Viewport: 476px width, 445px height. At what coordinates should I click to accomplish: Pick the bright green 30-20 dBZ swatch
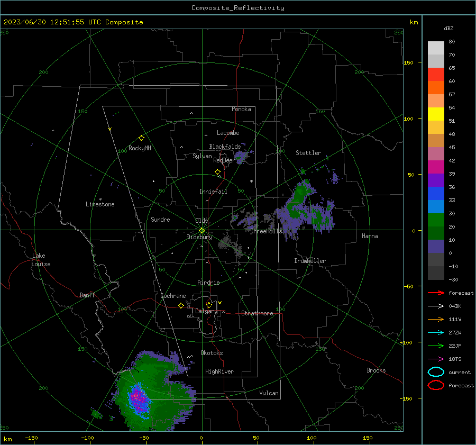tap(436, 220)
